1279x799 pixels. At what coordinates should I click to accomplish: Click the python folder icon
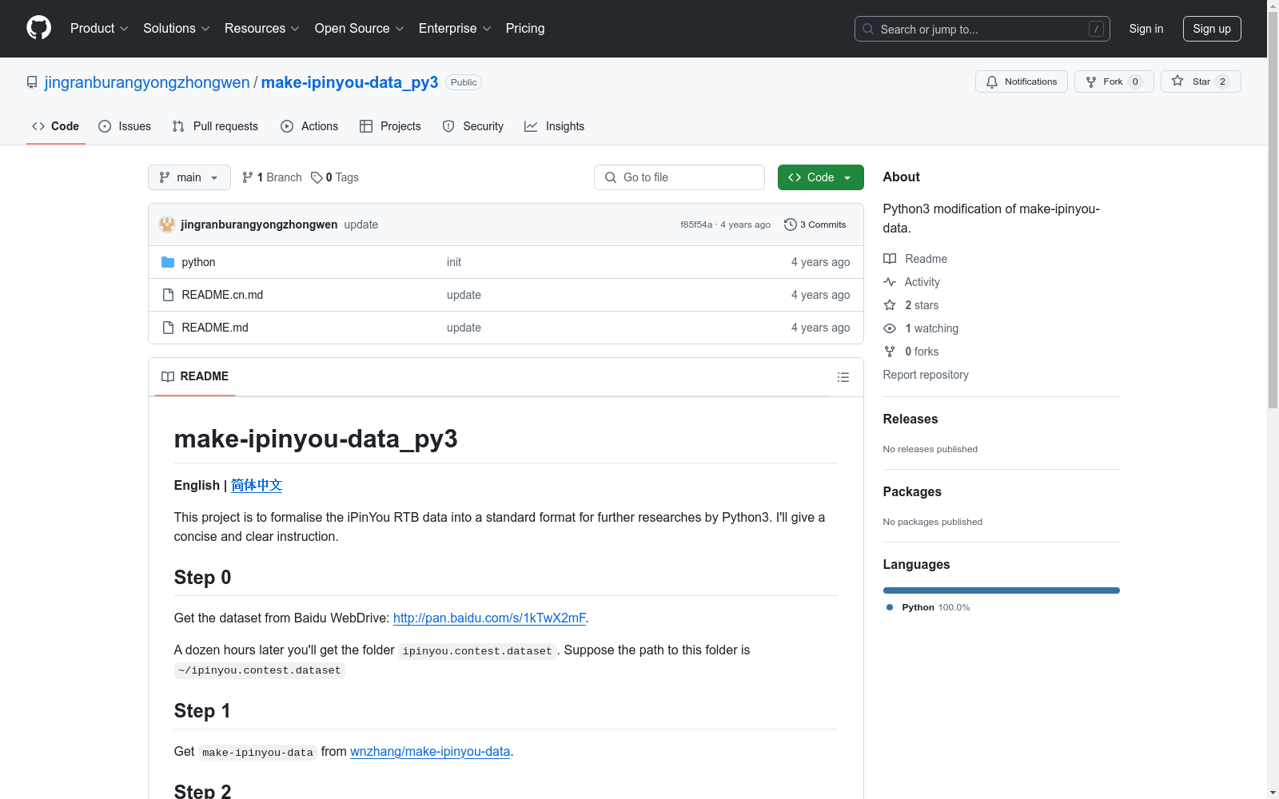[168, 262]
